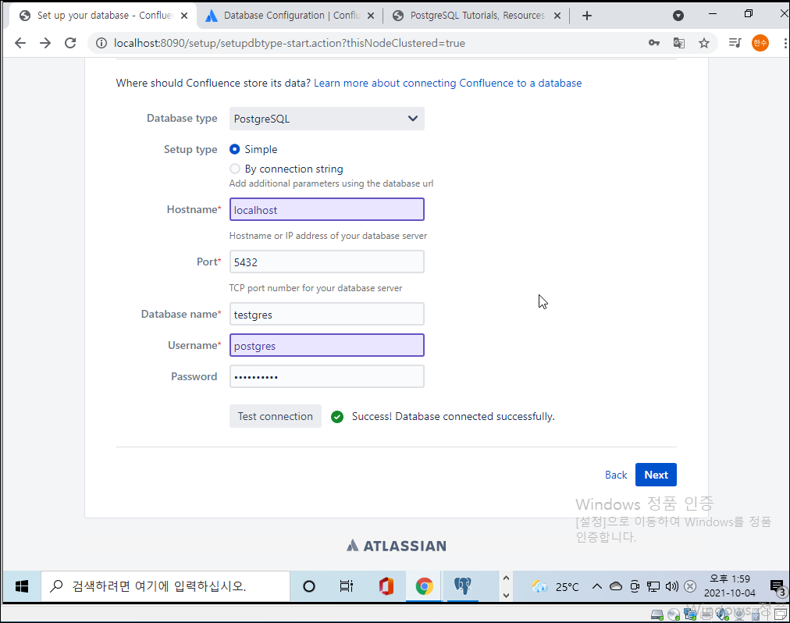Open Google Translate icon in address bar
Screen dimensions: 790x623
678,44
